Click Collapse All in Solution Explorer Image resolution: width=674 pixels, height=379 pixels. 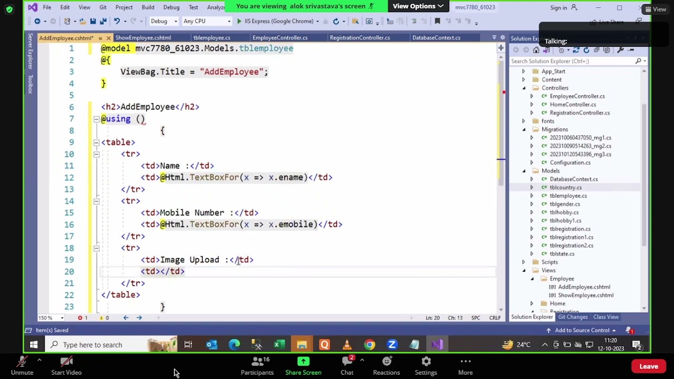pyautogui.click(x=597, y=50)
